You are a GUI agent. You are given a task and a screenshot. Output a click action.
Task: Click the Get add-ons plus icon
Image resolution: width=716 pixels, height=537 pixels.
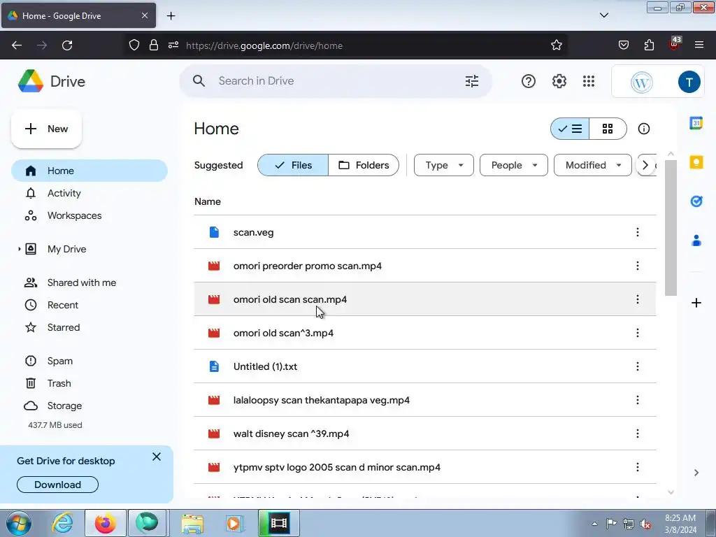pos(696,303)
